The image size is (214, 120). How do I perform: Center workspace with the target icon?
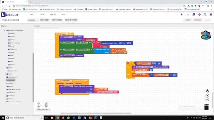[207, 91]
